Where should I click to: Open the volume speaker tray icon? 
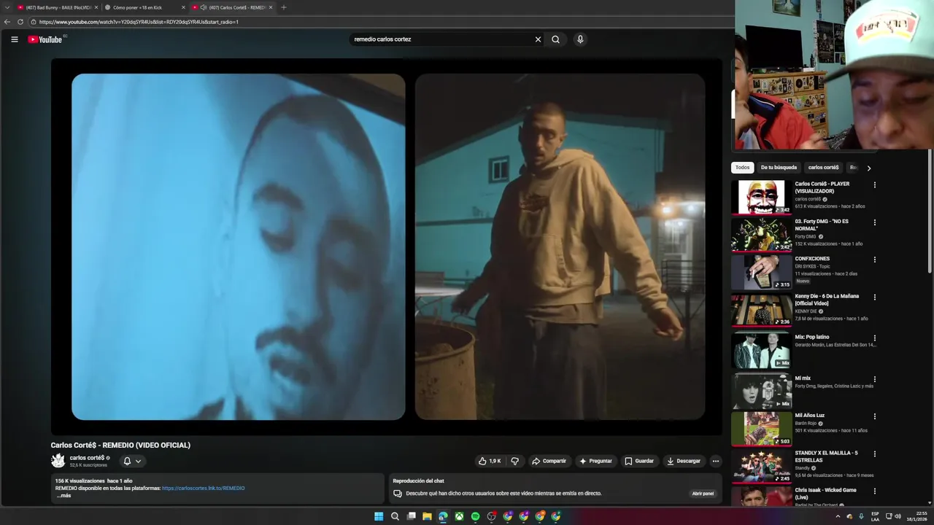click(898, 516)
